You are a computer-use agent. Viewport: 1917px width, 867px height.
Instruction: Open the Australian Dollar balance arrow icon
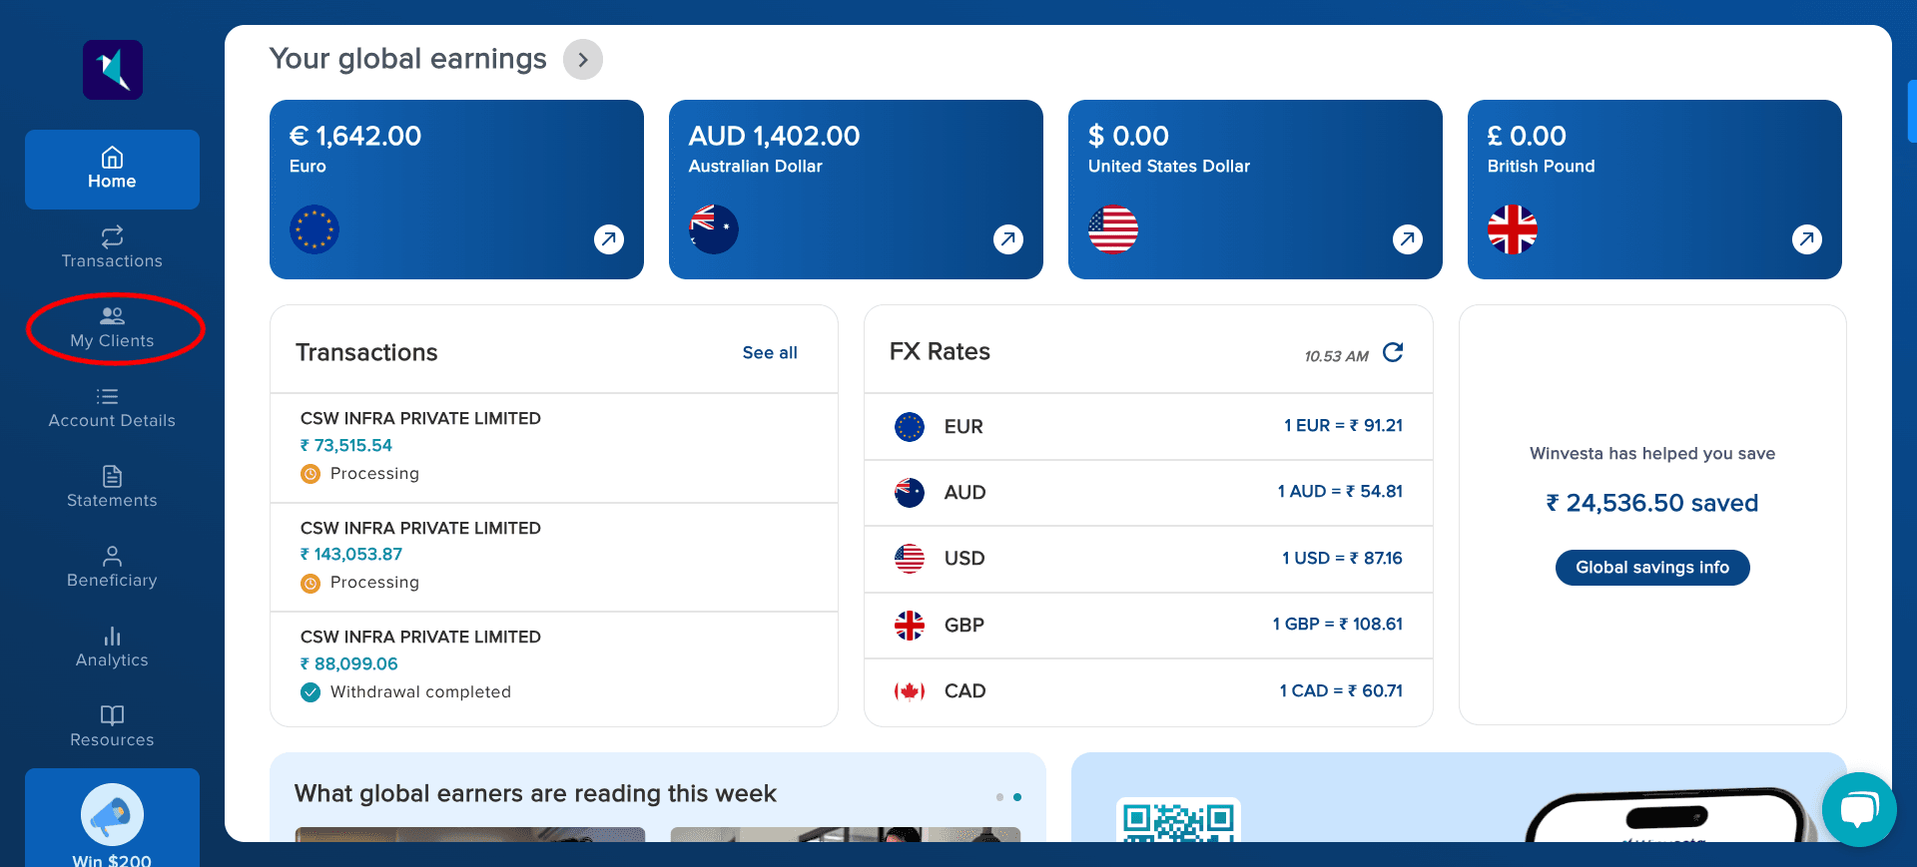click(x=1008, y=239)
